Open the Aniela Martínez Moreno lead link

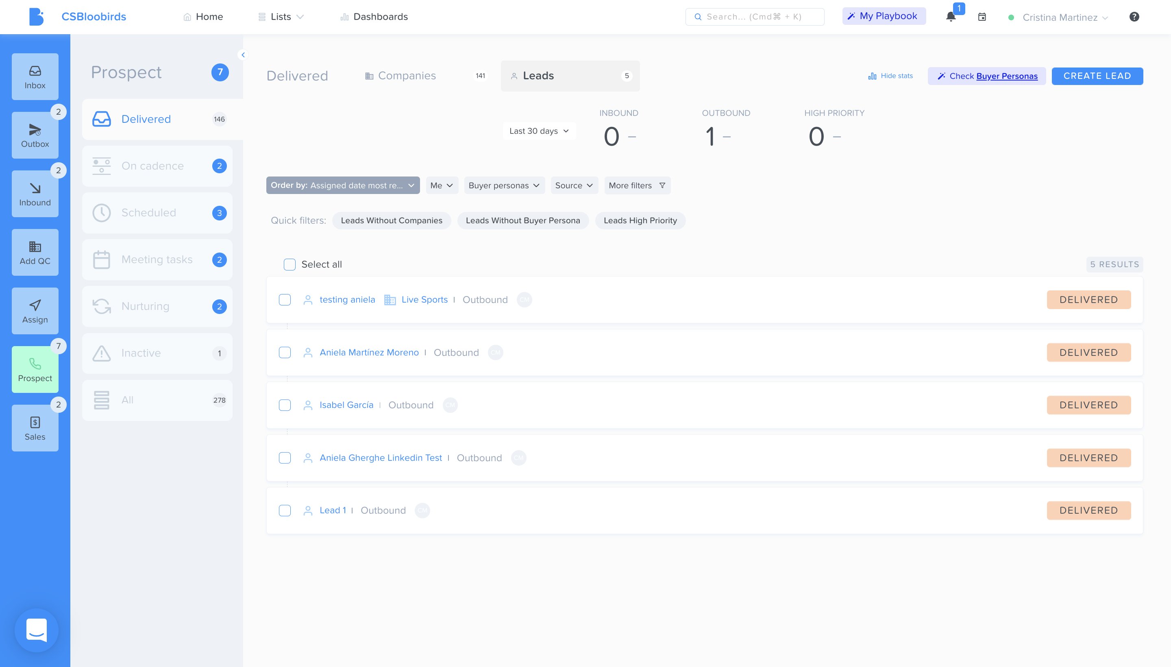point(369,353)
